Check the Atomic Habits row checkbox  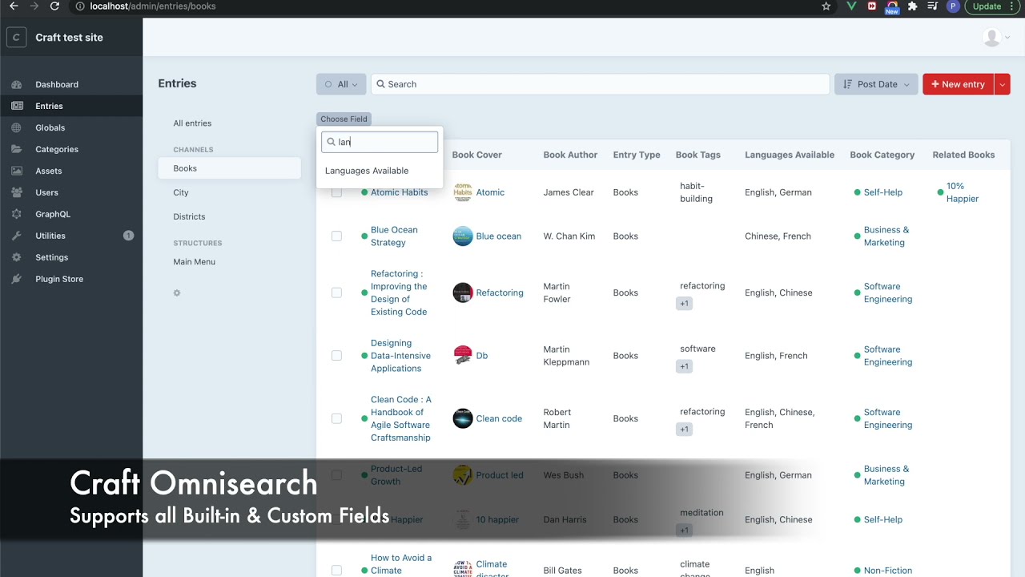point(336,192)
